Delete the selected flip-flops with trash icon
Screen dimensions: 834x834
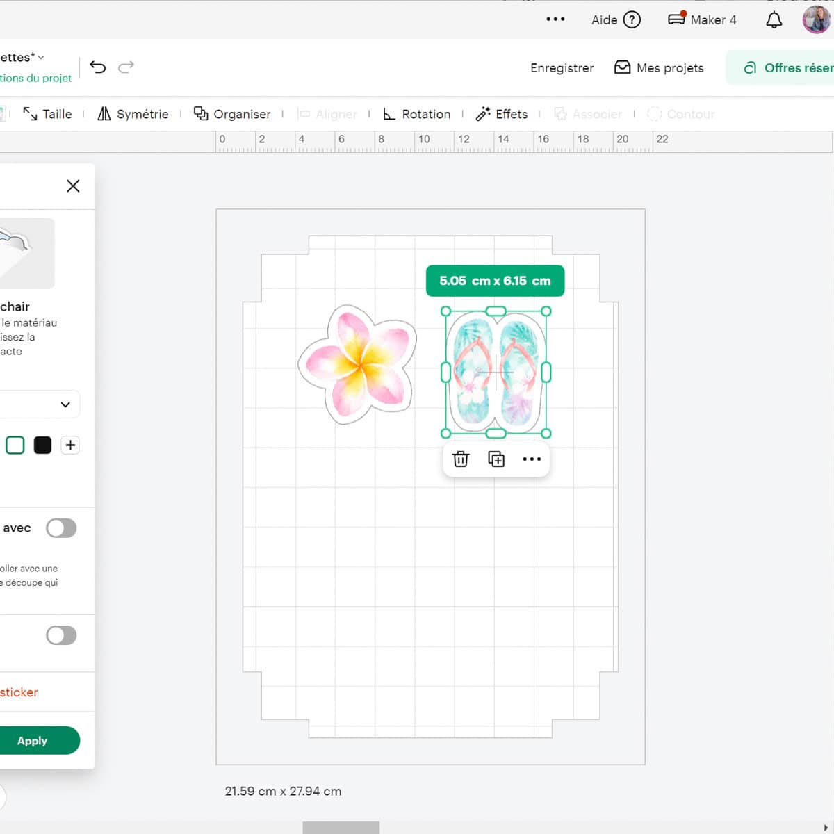tap(461, 459)
